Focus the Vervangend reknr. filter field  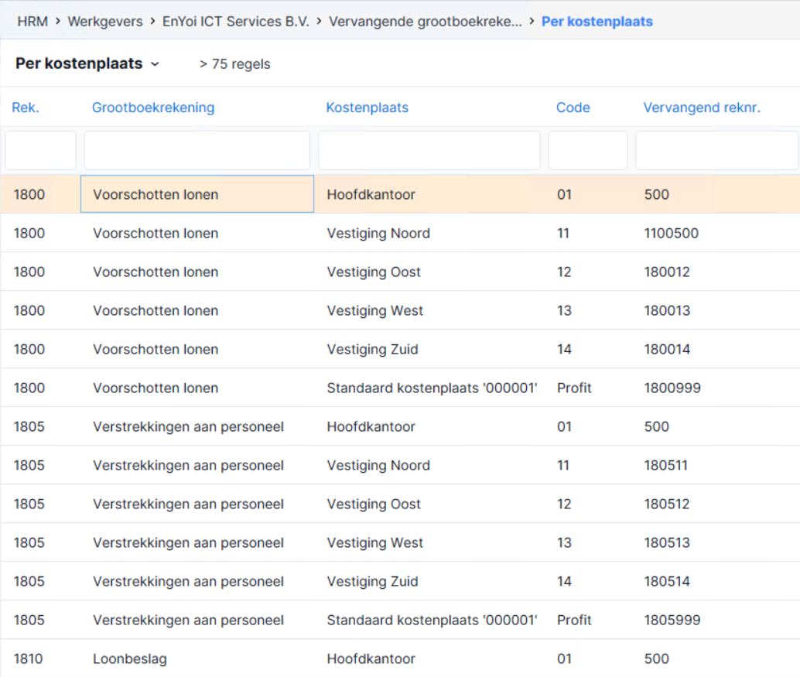pos(717,151)
